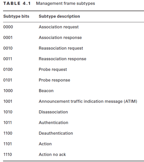
Task: Select the 'Beacon' subtype entry
Action: point(46,91)
